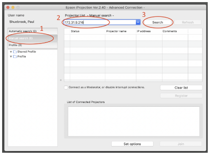Minimize the window with yellow button

pos(13,7)
